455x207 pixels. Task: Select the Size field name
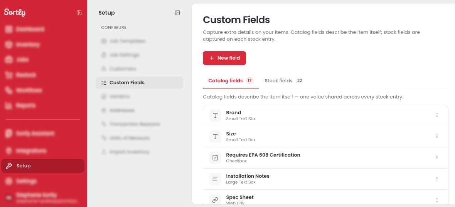[x=231, y=134]
